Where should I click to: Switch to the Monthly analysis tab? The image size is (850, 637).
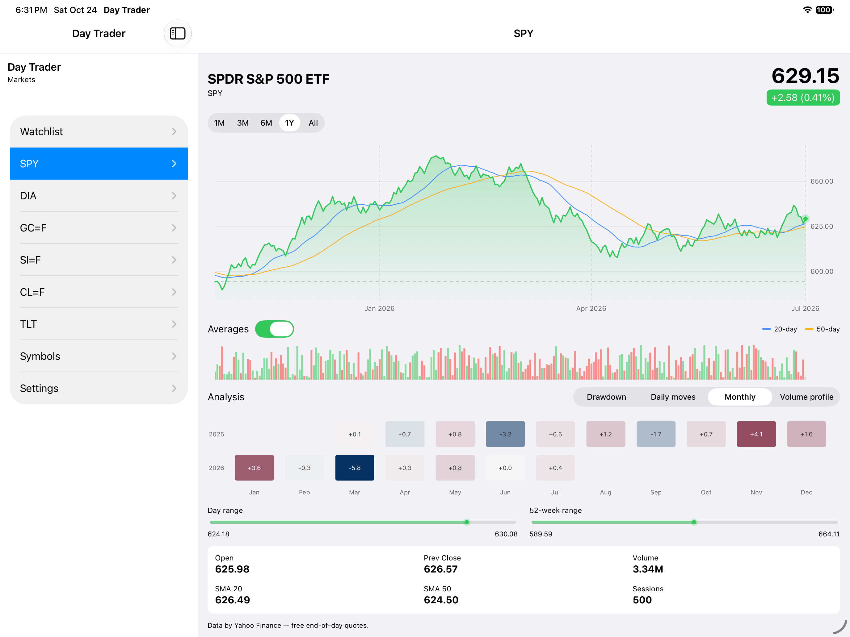[x=740, y=397]
